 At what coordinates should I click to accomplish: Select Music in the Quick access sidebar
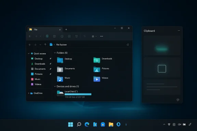(x=37, y=79)
